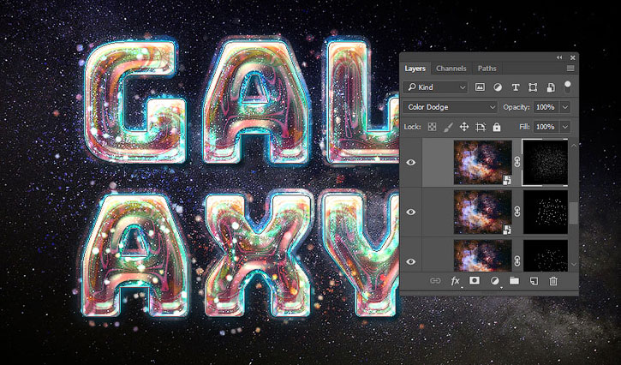This screenshot has width=621, height=365.
Task: Select the third layer's nebula thumbnail
Action: tap(483, 255)
